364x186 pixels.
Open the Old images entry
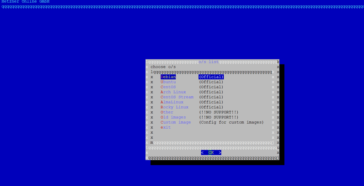coord(173,117)
